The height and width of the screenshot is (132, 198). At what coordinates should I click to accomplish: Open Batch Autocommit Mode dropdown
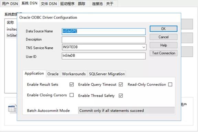[x=126, y=110]
